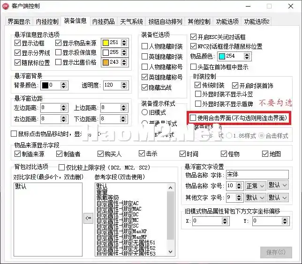Screen dimensions: 302x264
Task: Open 物品名称 字号 正常 style dropdown
Action: click(255, 186)
